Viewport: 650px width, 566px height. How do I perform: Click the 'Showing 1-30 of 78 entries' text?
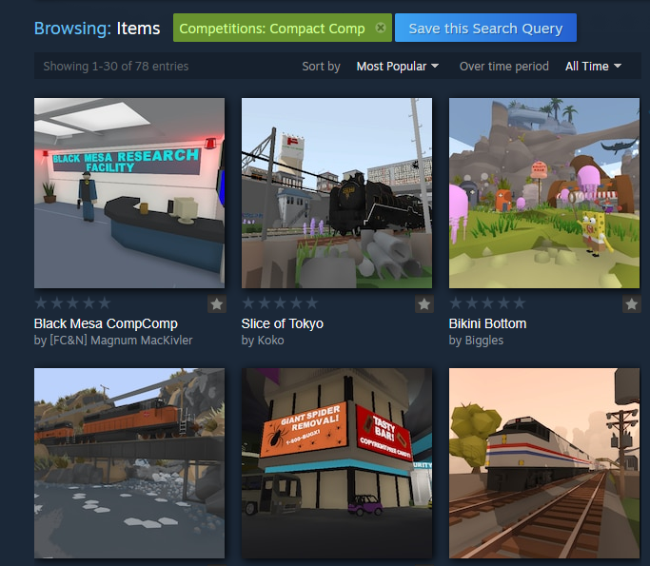(116, 67)
